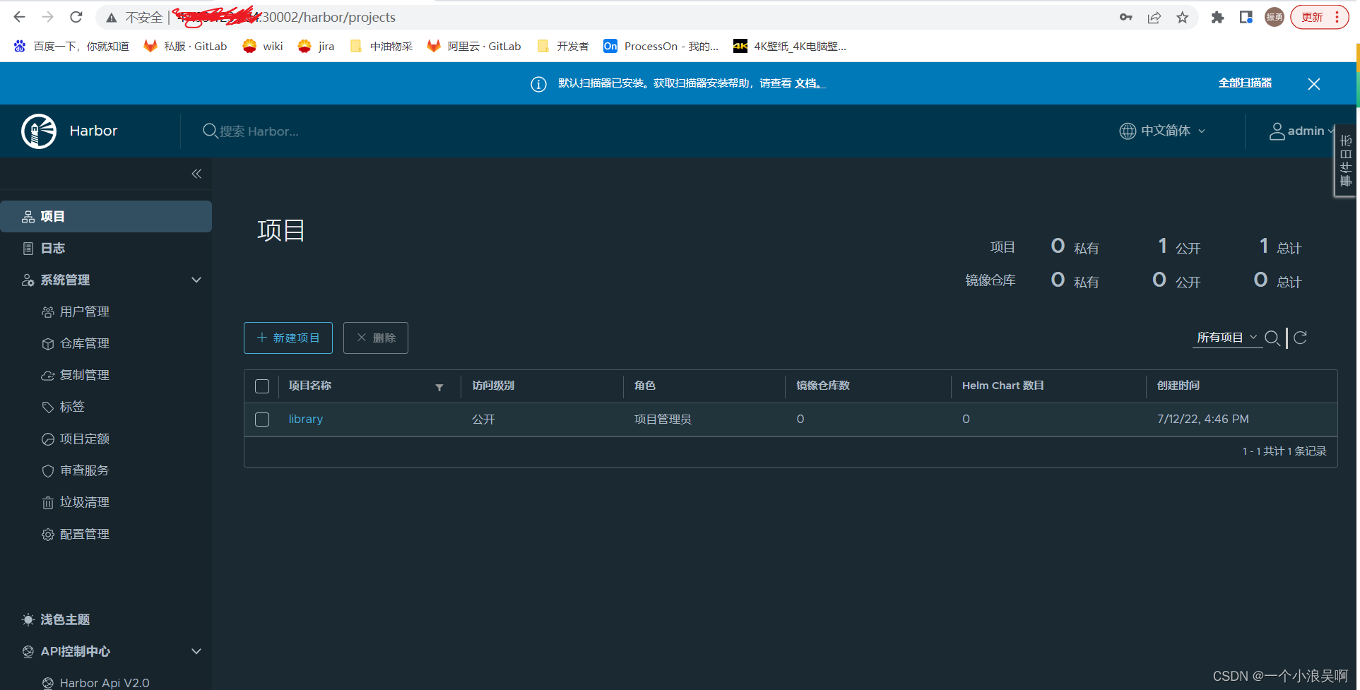Click the 新建项目 button
This screenshot has height=690, width=1360.
tap(288, 338)
